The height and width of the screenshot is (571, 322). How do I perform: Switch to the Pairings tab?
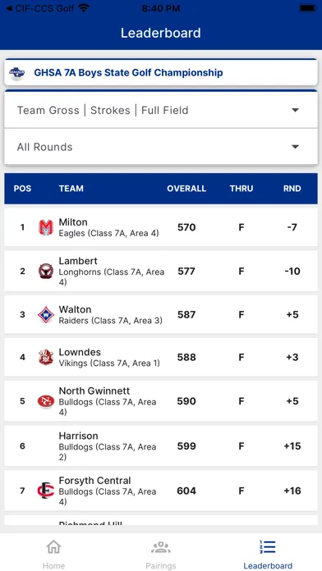pyautogui.click(x=161, y=555)
